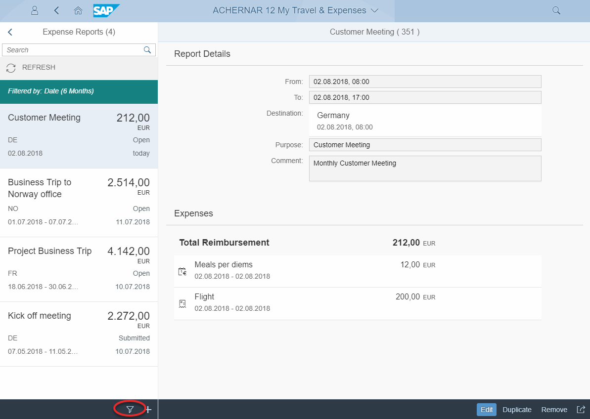Click the Submitted status text

pos(135,338)
